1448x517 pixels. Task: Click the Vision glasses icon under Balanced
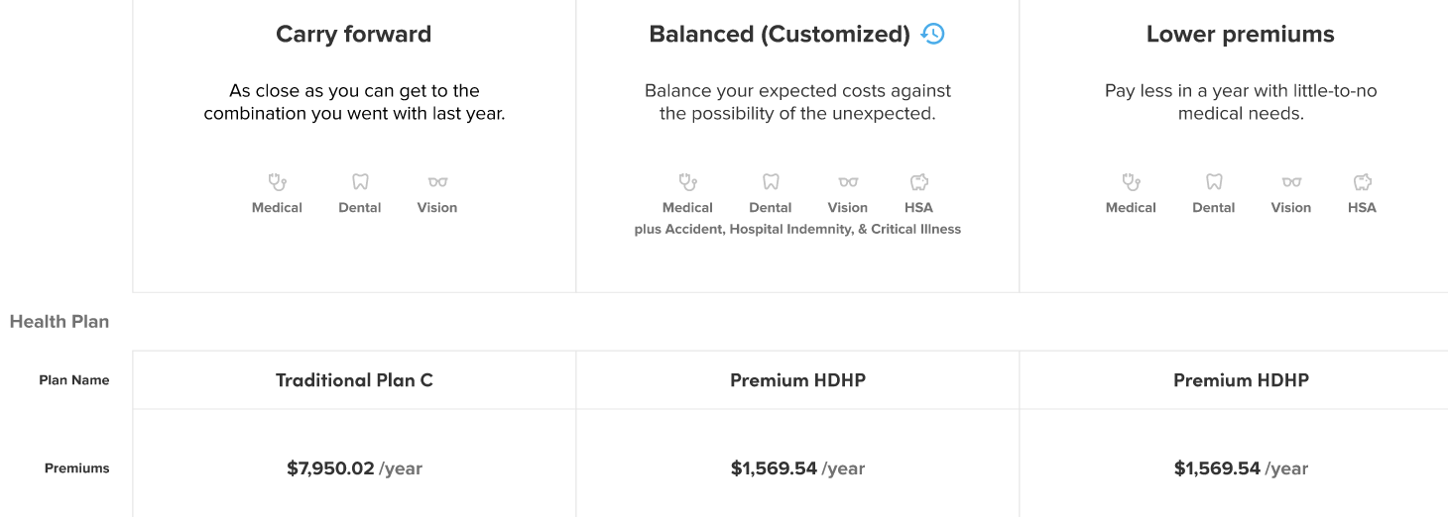(848, 182)
